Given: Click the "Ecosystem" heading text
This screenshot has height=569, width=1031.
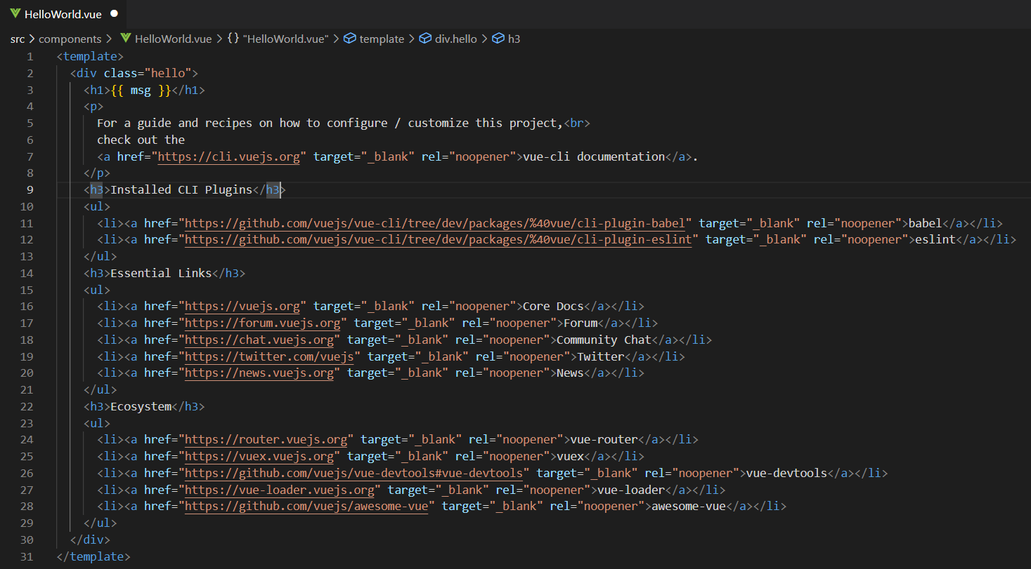Looking at the screenshot, I should click(x=141, y=407).
